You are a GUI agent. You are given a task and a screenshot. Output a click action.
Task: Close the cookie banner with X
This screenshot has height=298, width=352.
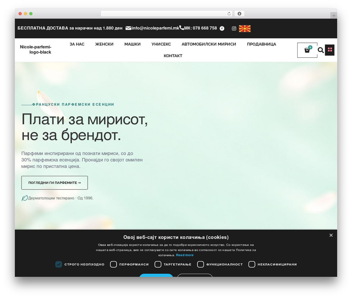click(x=331, y=235)
